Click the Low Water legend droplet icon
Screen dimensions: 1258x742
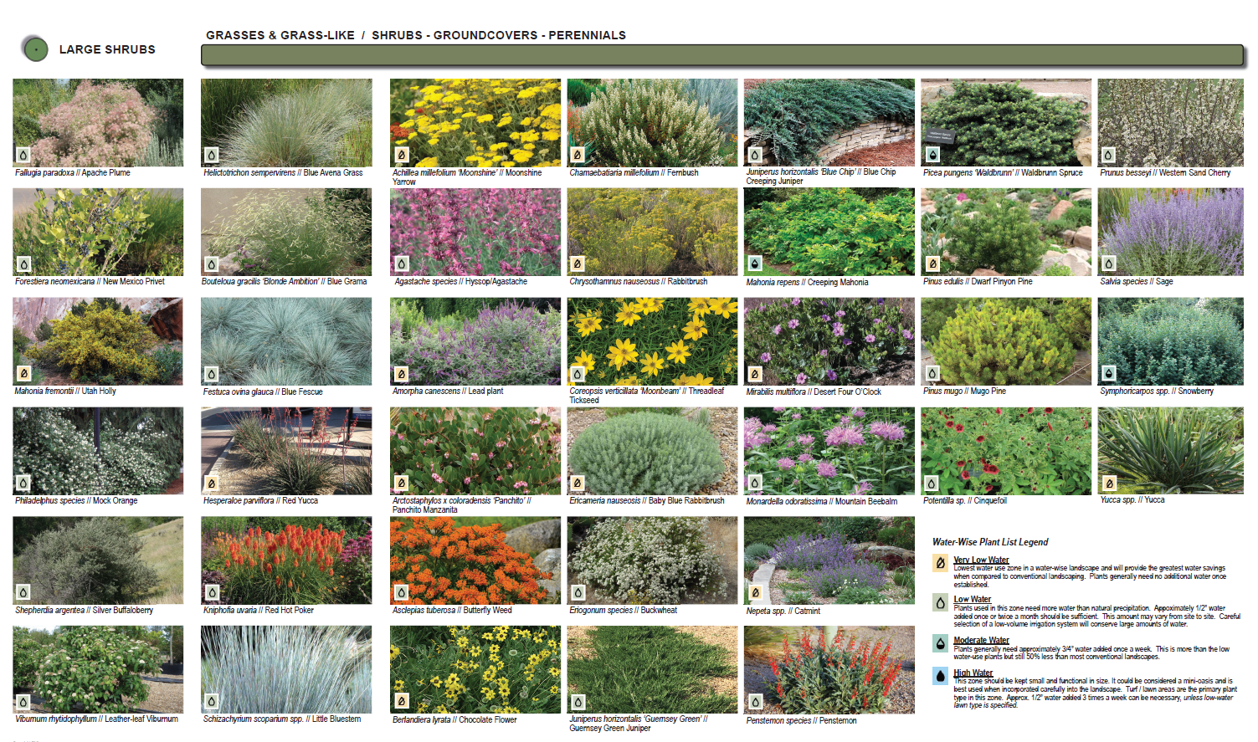coord(941,603)
